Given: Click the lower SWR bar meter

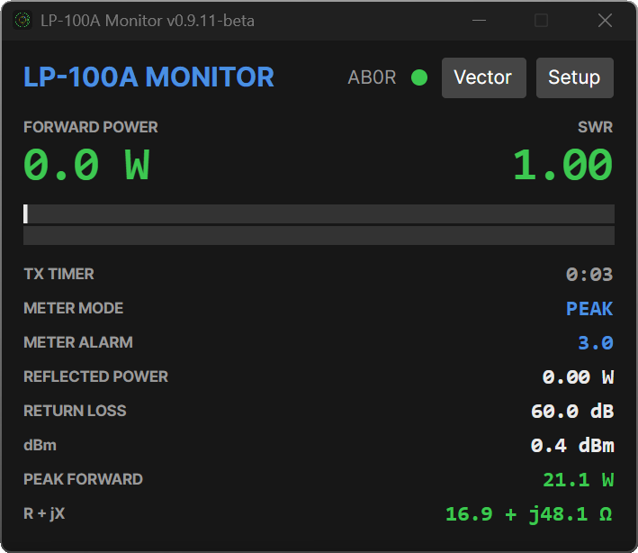Looking at the screenshot, I should pos(319,236).
